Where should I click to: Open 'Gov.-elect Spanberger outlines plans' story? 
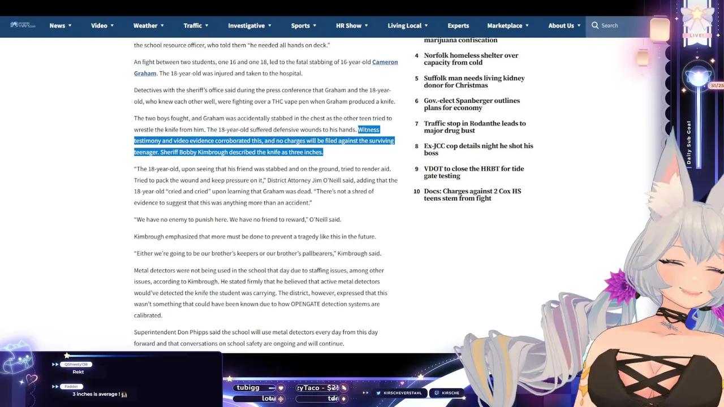472,104
